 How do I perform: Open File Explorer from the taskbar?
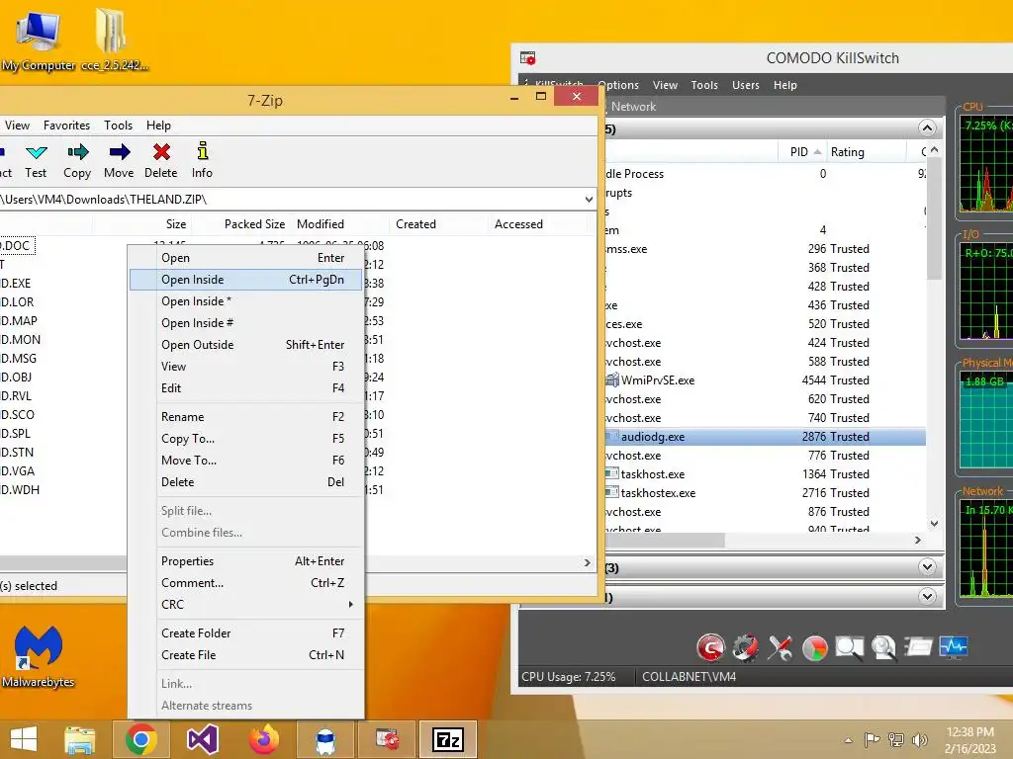(79, 739)
